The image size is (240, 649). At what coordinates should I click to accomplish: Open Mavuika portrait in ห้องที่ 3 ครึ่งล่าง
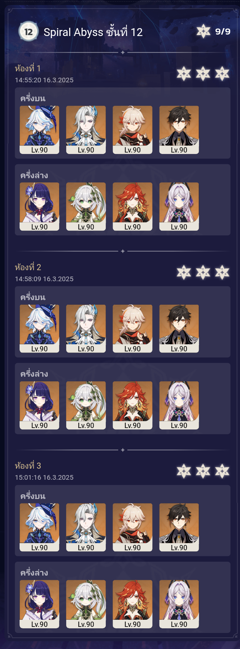(132, 604)
